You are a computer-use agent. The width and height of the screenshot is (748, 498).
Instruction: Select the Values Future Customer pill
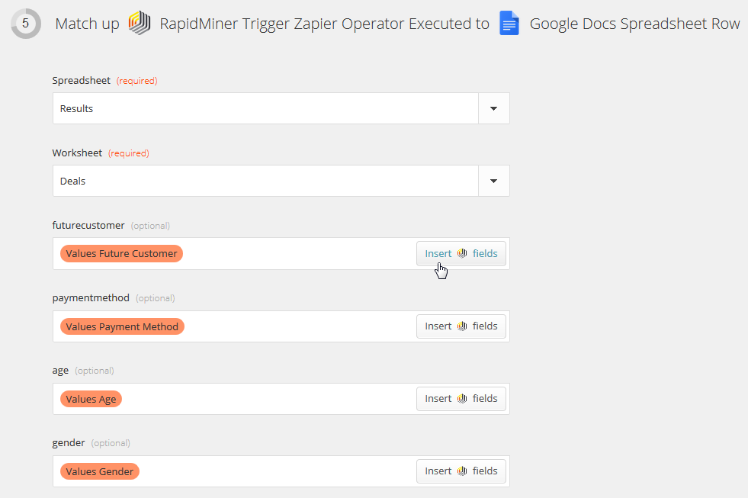point(121,252)
